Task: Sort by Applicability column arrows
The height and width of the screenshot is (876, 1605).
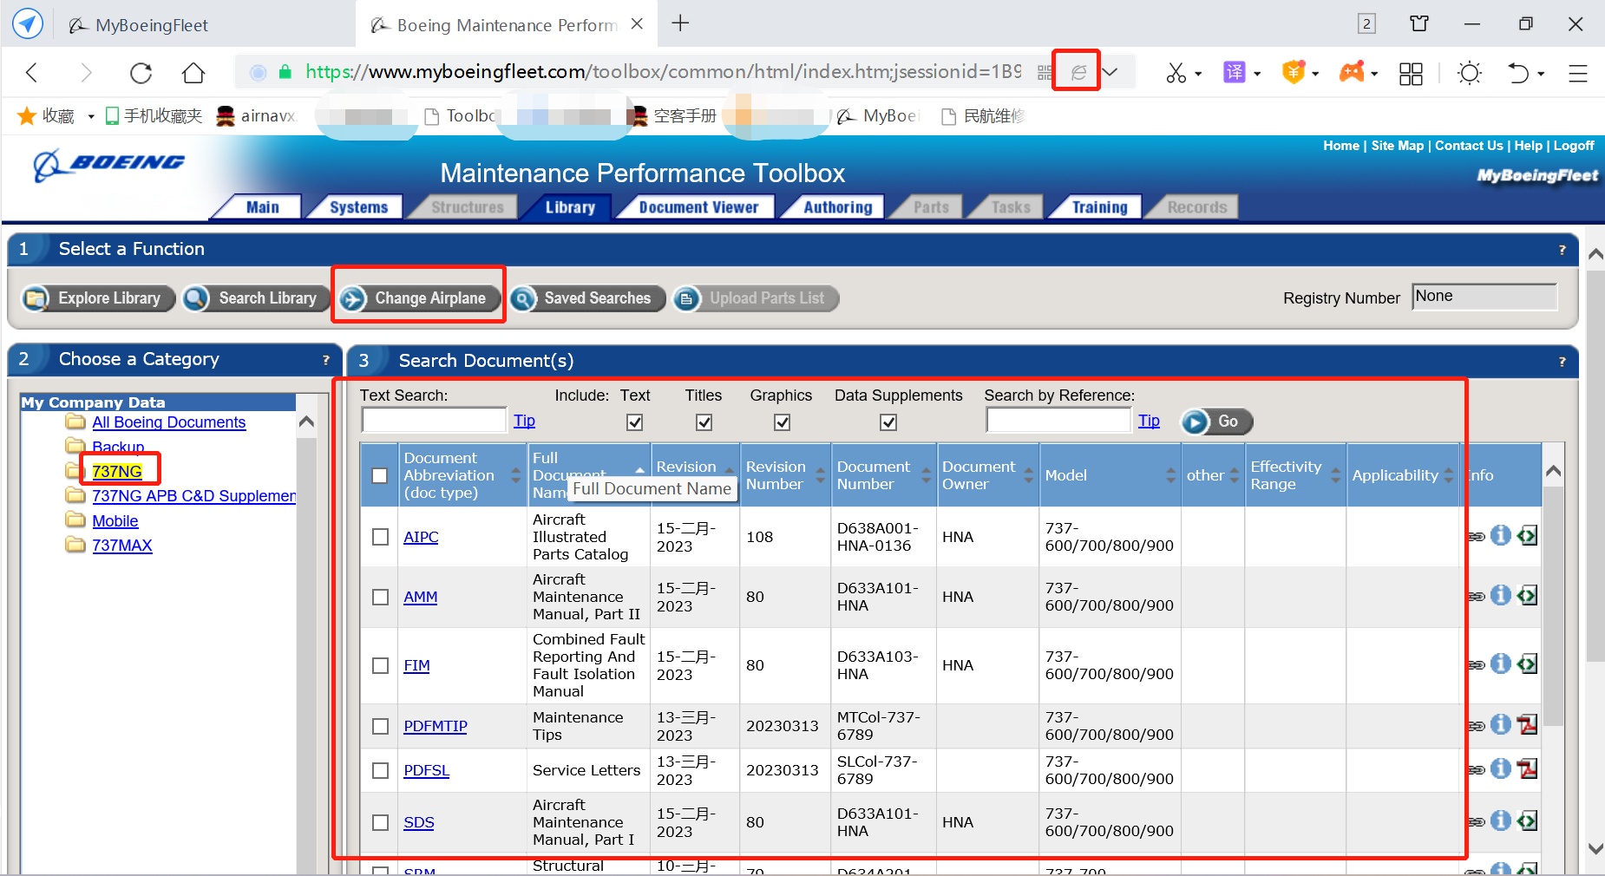Action: (1448, 475)
